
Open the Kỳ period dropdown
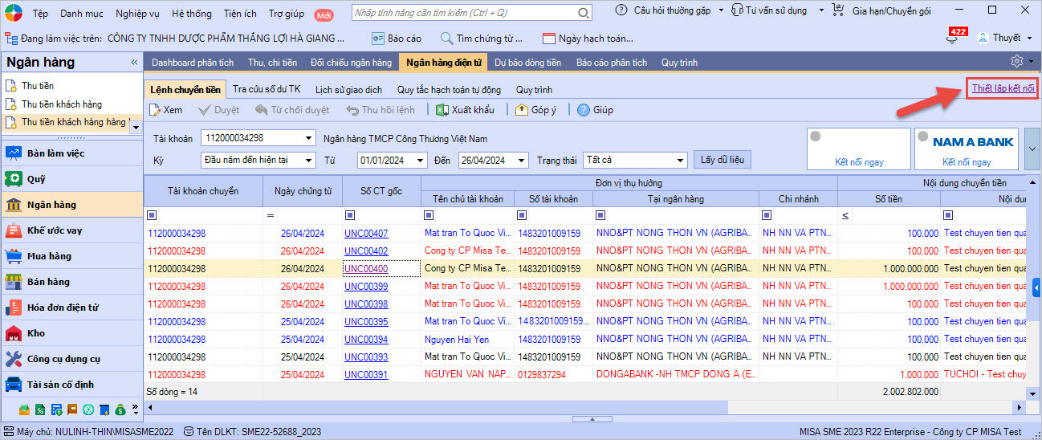pyautogui.click(x=309, y=161)
